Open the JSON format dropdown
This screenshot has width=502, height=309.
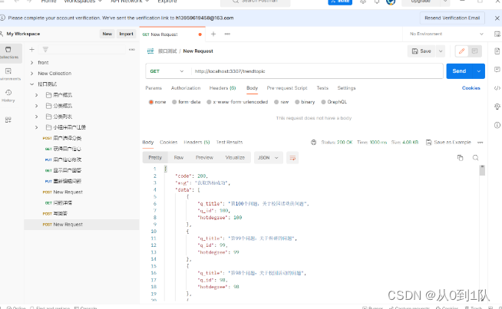tap(269, 158)
